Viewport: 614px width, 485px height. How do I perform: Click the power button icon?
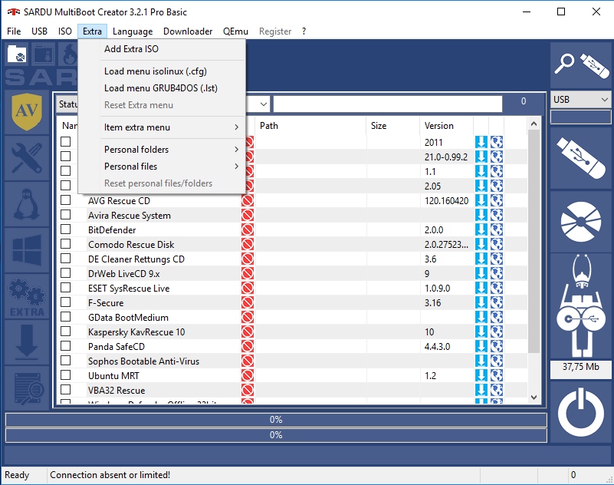pyautogui.click(x=581, y=412)
